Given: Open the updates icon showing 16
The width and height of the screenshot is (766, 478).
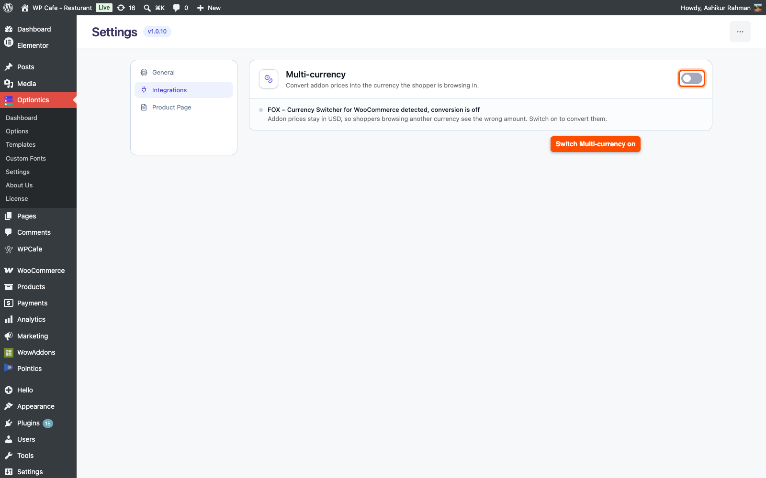Looking at the screenshot, I should tap(121, 8).
